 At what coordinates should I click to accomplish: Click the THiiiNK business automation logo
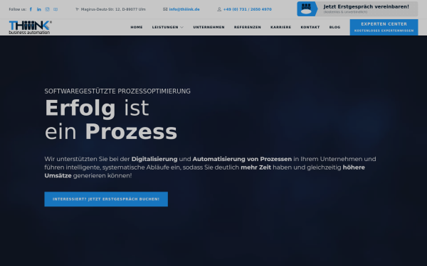tap(30, 28)
